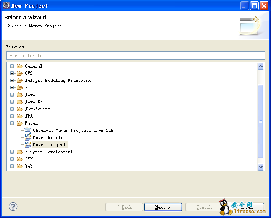Click the Plug-in Development folder icon
The height and width of the screenshot is (218, 271).
(20, 152)
